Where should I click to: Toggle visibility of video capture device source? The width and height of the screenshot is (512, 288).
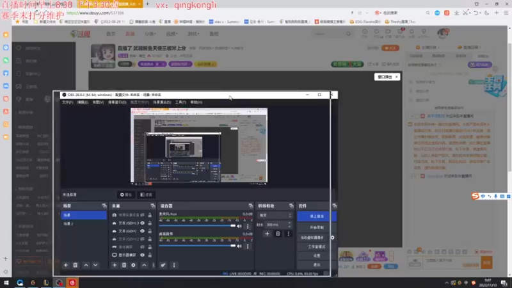click(x=142, y=215)
